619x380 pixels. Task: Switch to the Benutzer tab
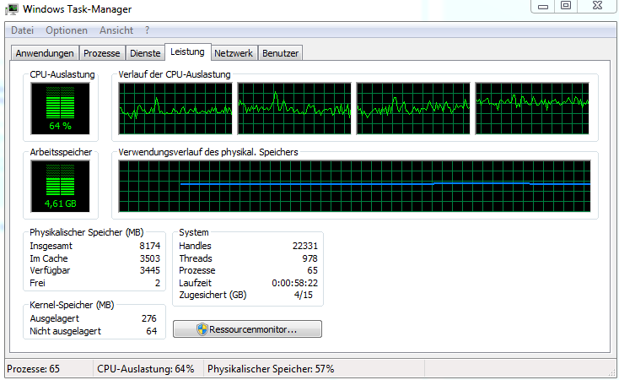coord(280,53)
